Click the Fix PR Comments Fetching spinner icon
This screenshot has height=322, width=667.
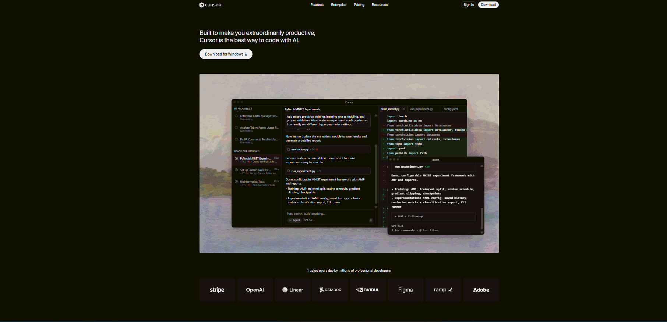pyautogui.click(x=236, y=139)
